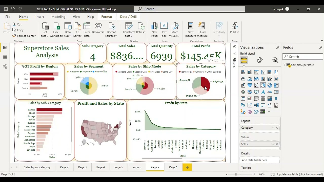Open the Transform data dropdown
324x182 pixels.
pyautogui.click(x=129, y=30)
